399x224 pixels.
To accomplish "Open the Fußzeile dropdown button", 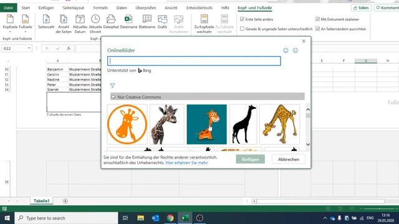I will (26, 24).
